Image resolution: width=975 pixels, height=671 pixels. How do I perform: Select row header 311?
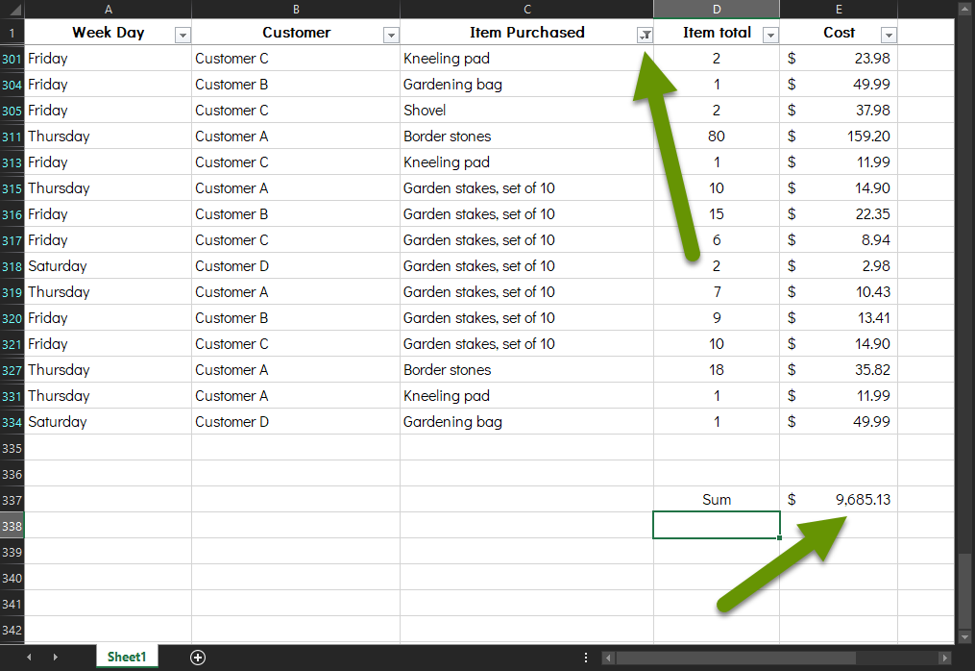(x=11, y=136)
